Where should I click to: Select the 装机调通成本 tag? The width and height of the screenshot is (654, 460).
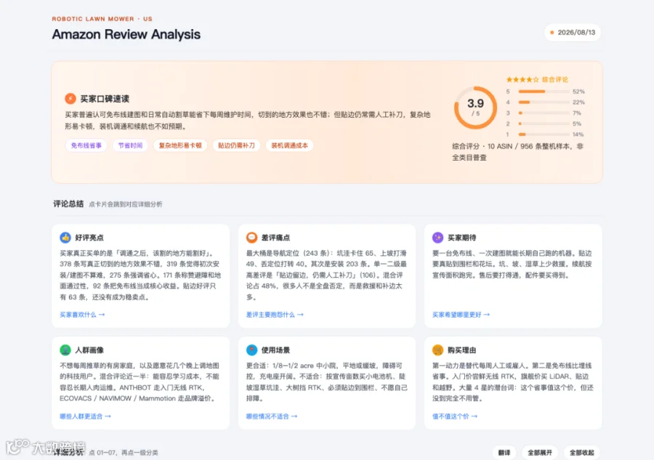289,145
